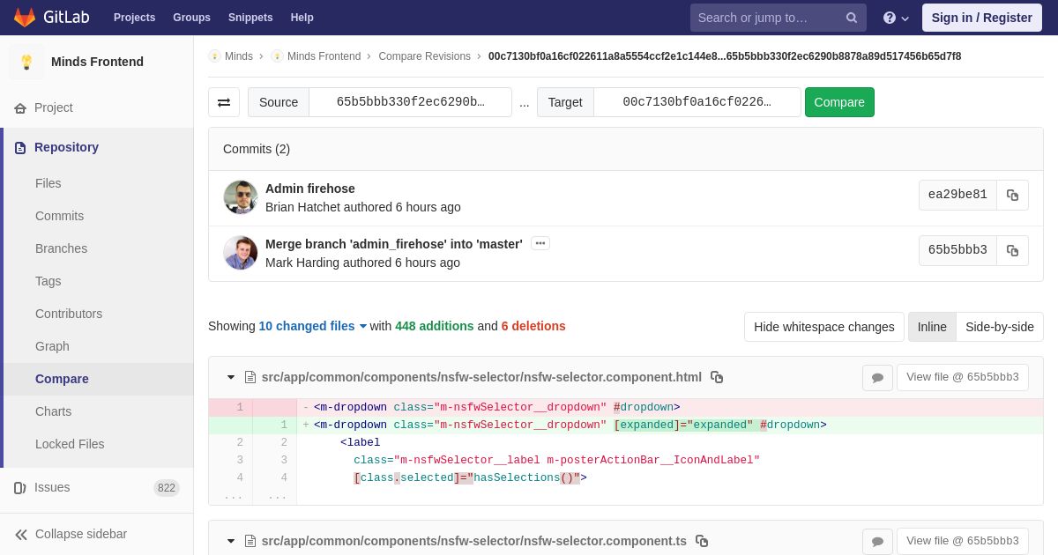Select Compare in repository sidebar

click(62, 379)
